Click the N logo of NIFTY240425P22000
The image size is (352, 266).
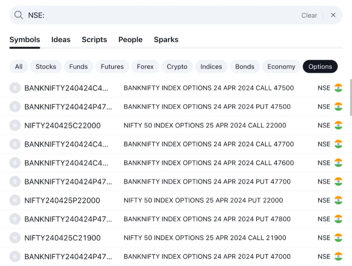coord(15,200)
